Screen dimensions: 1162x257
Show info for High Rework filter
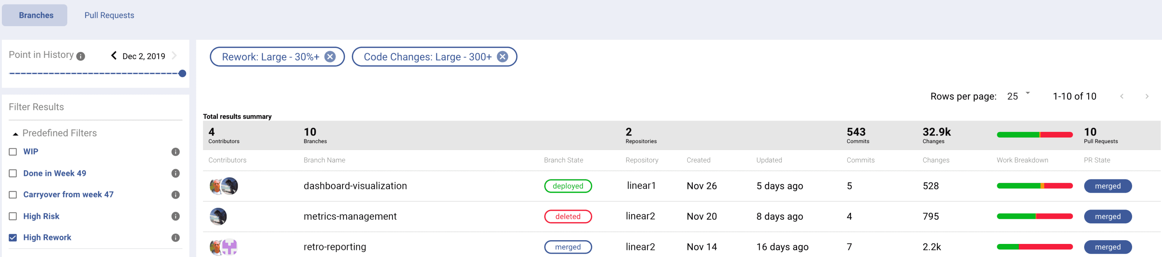pyautogui.click(x=175, y=238)
